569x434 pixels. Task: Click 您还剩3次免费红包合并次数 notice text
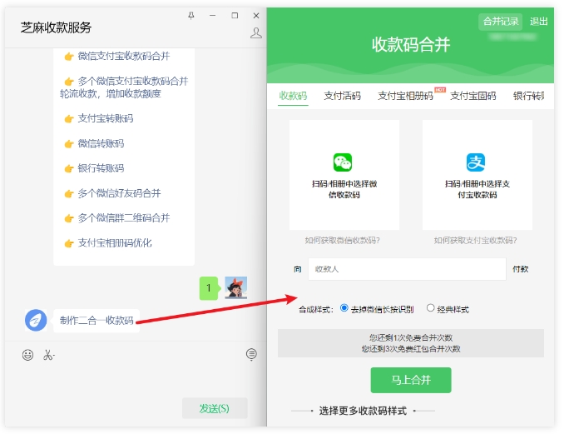point(411,349)
